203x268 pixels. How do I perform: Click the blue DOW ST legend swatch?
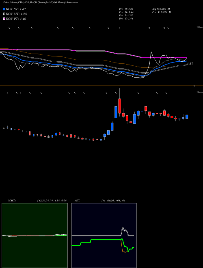[x=4, y=9]
